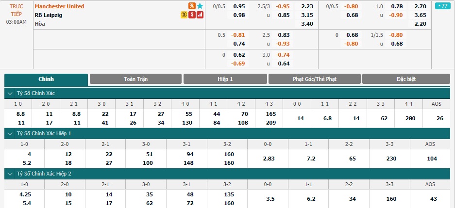Click the RB Leipzig team name
This screenshot has width=455, height=208.
click(x=49, y=15)
